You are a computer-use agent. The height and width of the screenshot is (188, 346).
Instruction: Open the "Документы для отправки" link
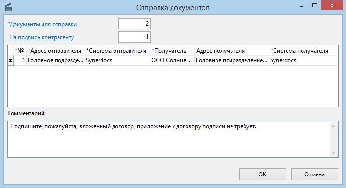tap(42, 24)
